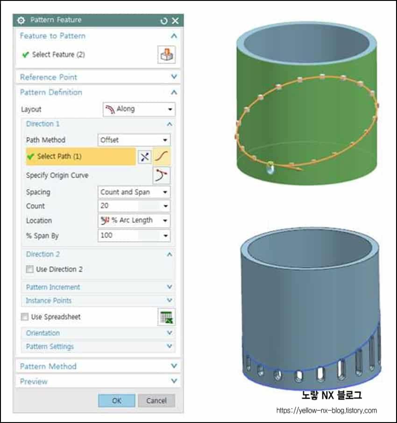Open the spreadsheet icon button
The image size is (397, 423).
coord(166,317)
